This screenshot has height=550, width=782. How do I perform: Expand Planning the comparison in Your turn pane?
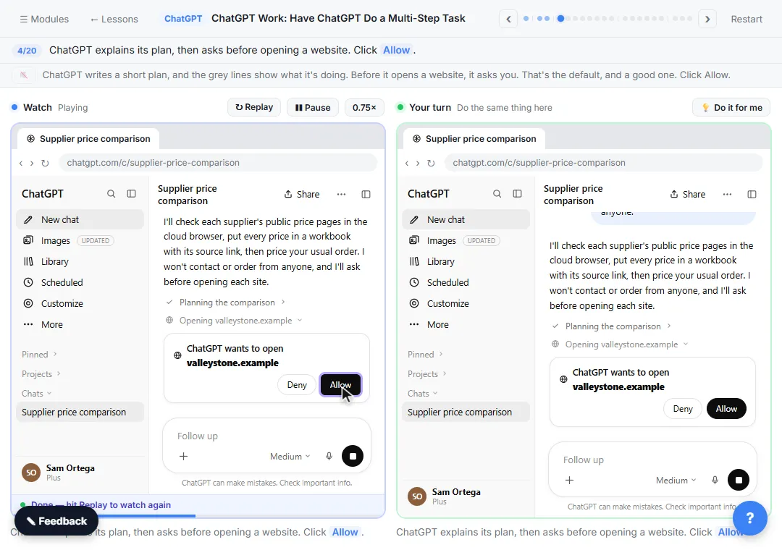click(611, 326)
